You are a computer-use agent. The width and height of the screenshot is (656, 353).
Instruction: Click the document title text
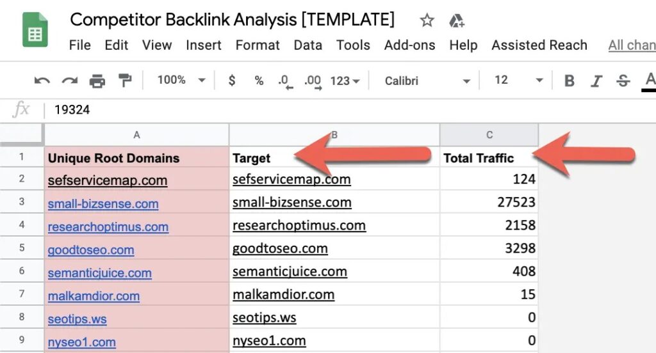pyautogui.click(x=232, y=20)
